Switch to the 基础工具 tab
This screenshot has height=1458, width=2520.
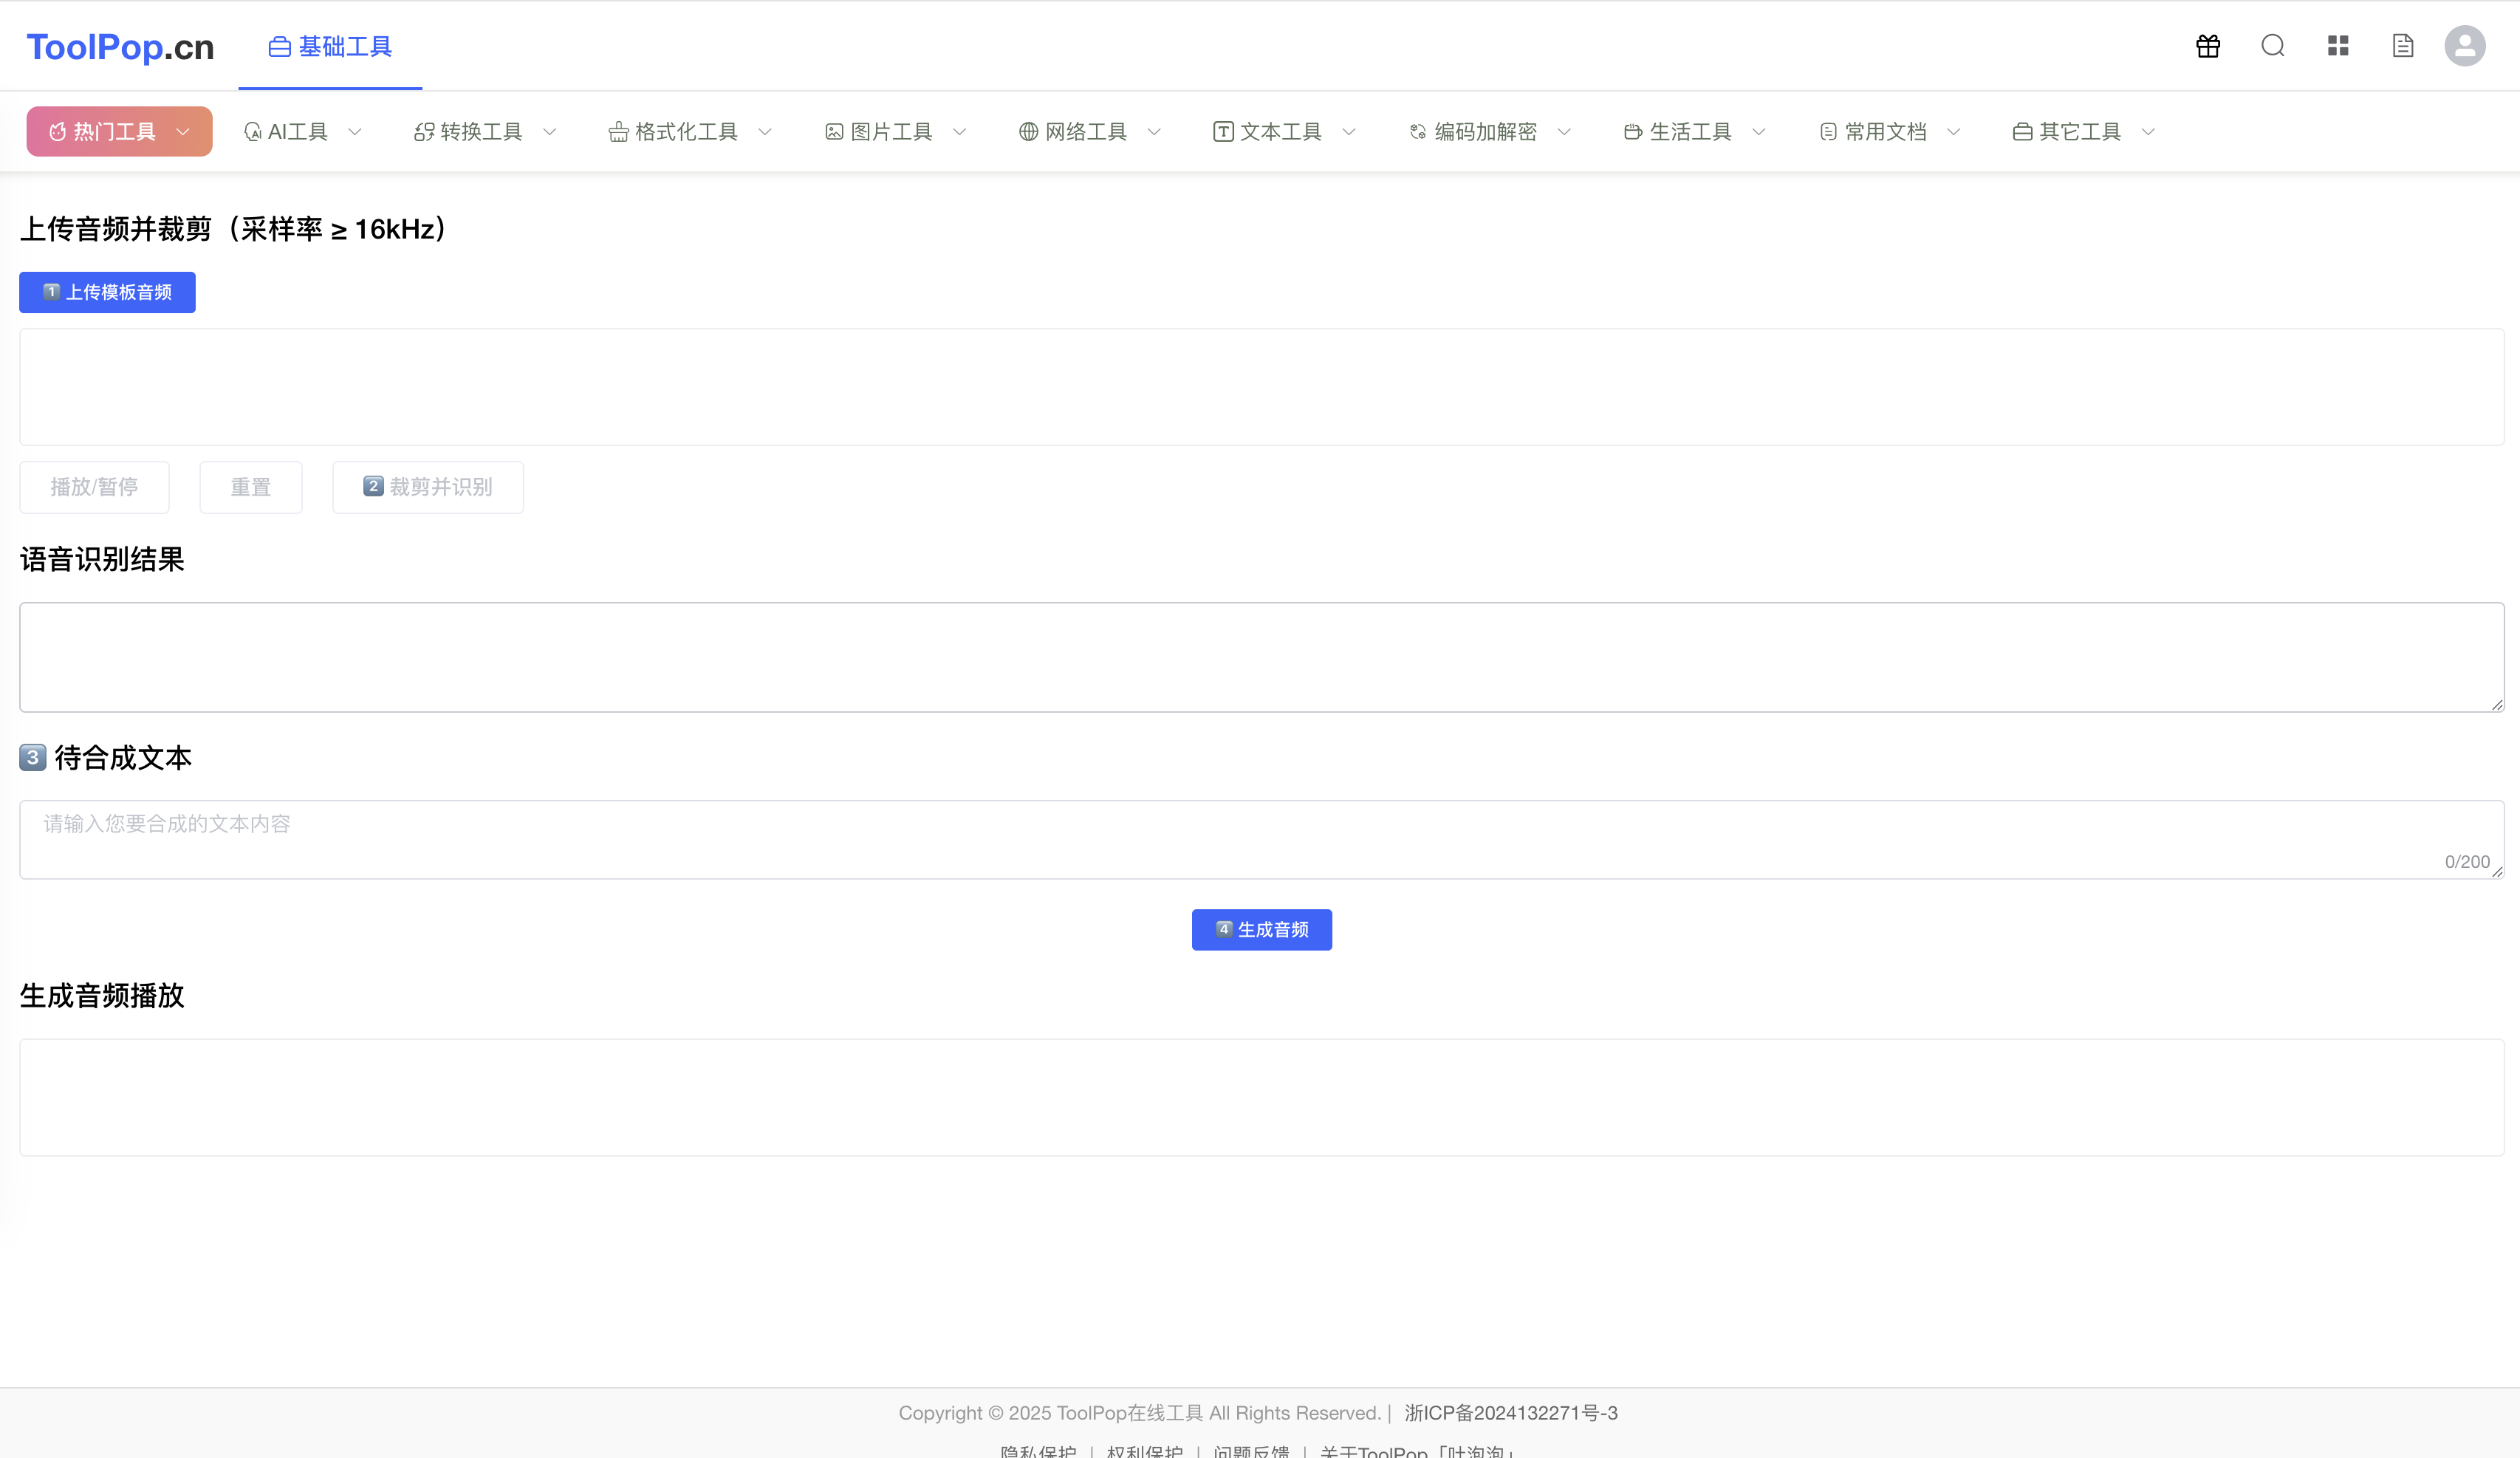[329, 46]
